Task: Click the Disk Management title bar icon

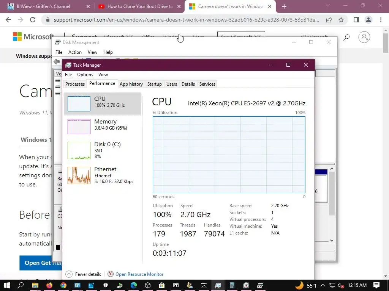Action: tap(58, 42)
